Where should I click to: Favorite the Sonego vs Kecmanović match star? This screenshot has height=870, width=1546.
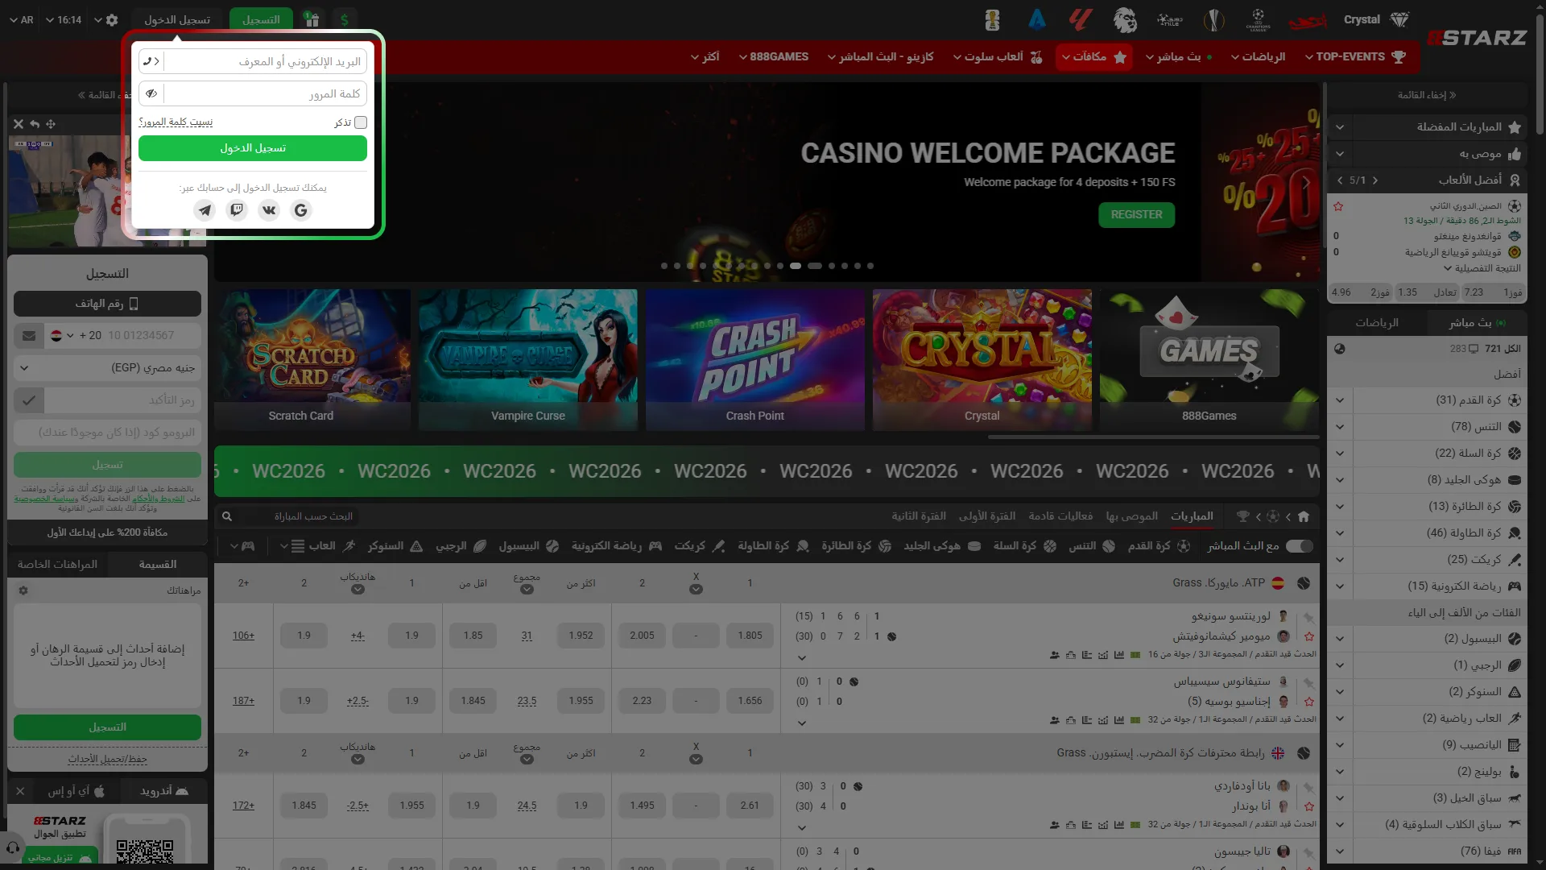point(1309,636)
